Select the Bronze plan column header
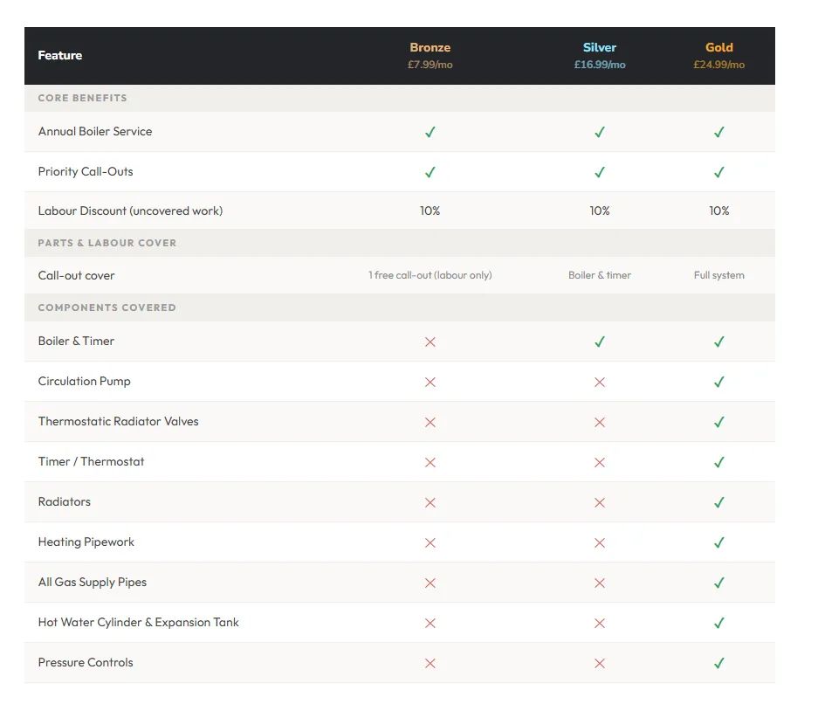The image size is (818, 704). click(430, 55)
